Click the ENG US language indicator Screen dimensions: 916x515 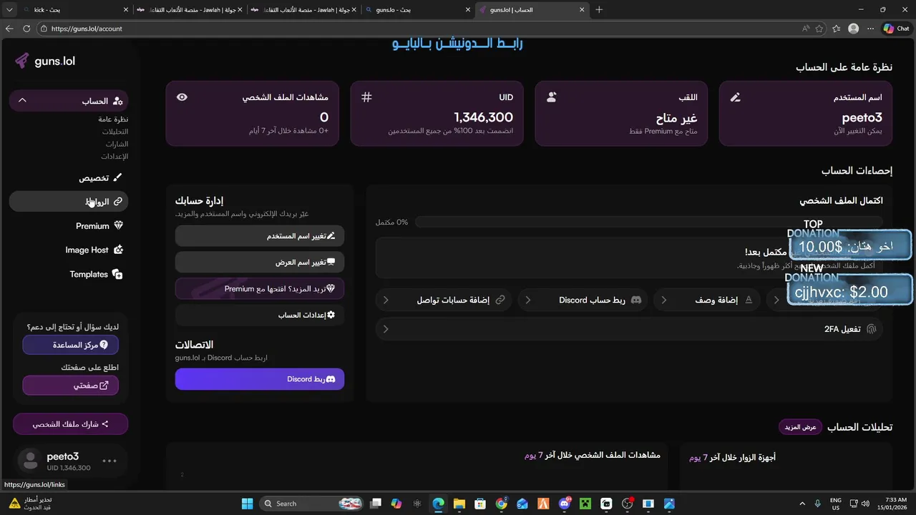click(835, 504)
